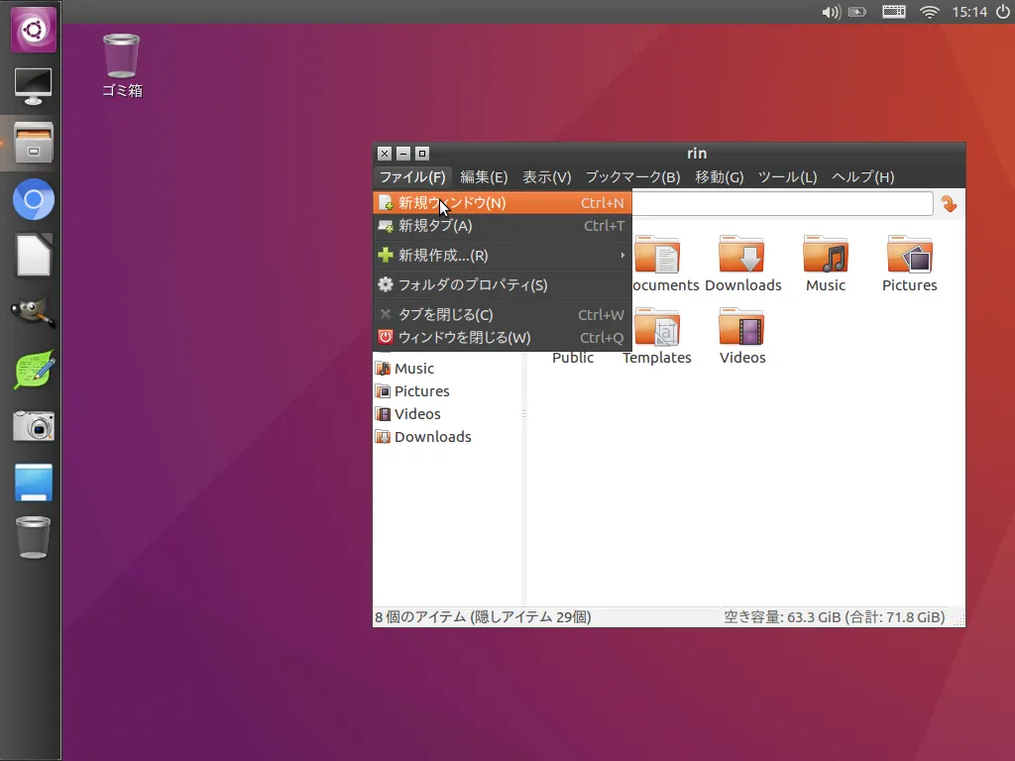Select Downloads in the sidebar list
Viewport: 1015px width, 761px height.
pyautogui.click(x=432, y=437)
